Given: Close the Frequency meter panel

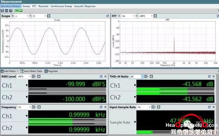Looking at the screenshot, I should (105, 107).
